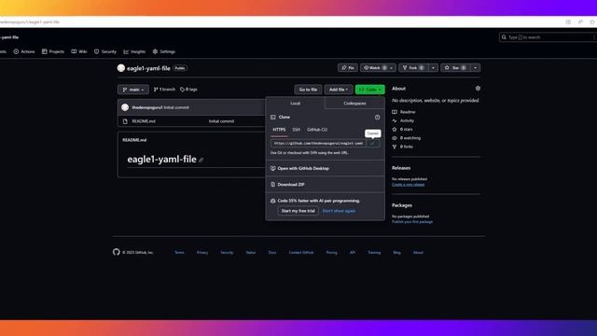
Task: Open the API footer link
Action: (353, 253)
